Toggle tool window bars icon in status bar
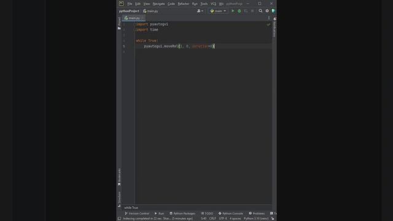Viewport: 393px width, 221px height. click(x=119, y=219)
